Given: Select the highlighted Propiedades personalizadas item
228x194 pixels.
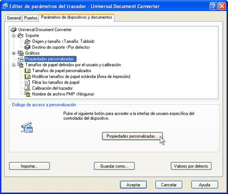Looking at the screenshot, I should pyautogui.click(x=50, y=59).
